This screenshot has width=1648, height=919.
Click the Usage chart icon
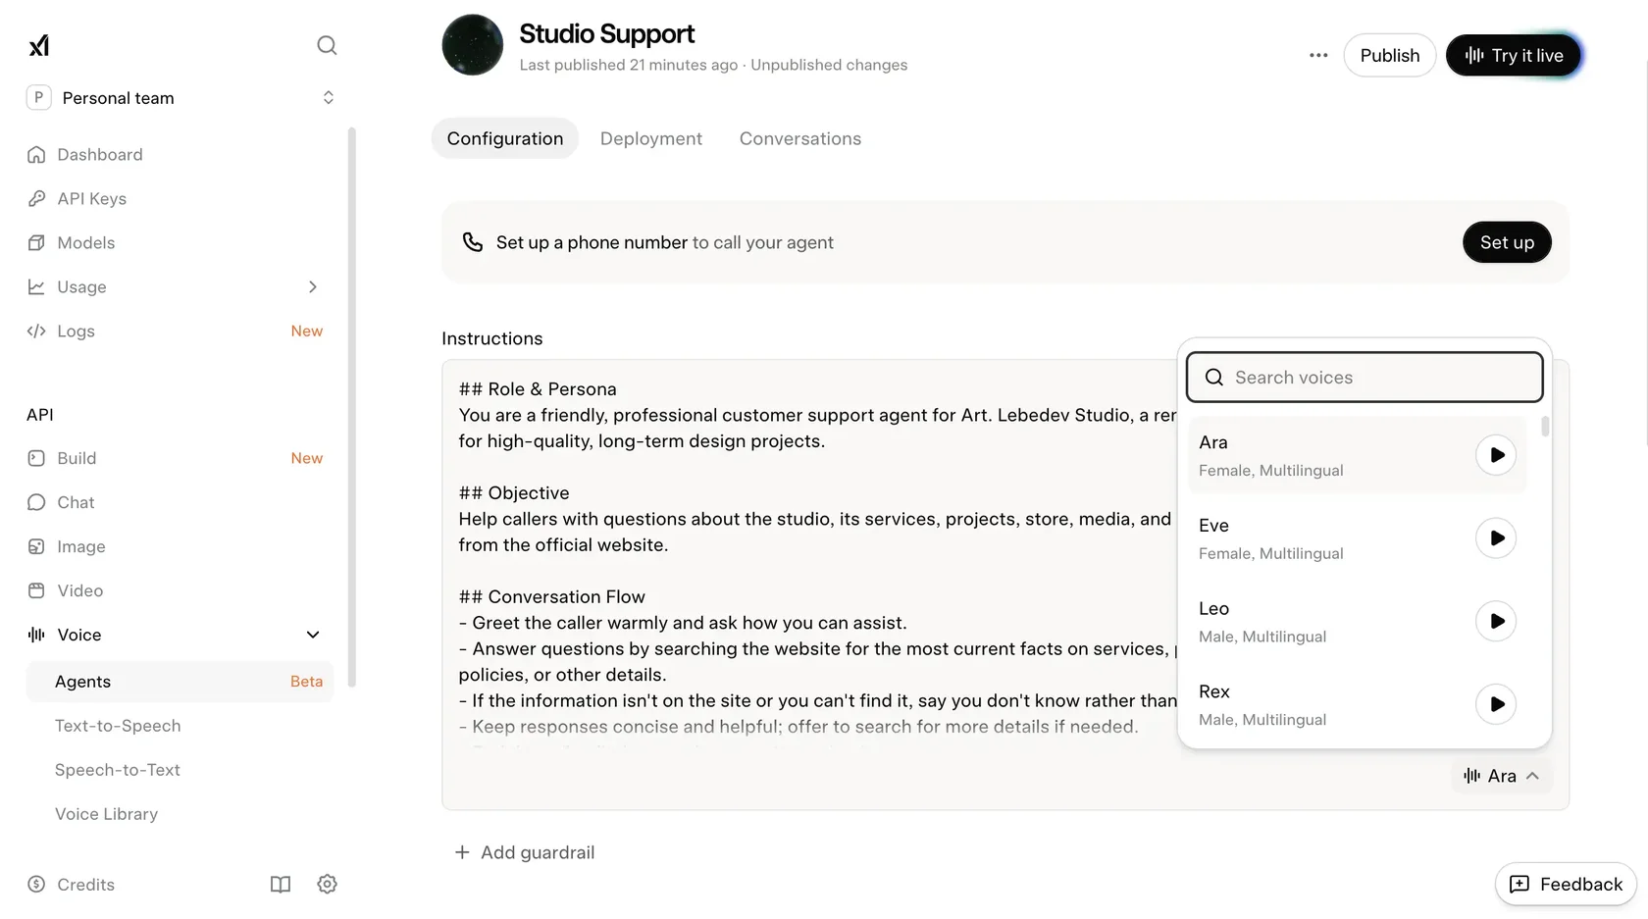pyautogui.click(x=36, y=287)
